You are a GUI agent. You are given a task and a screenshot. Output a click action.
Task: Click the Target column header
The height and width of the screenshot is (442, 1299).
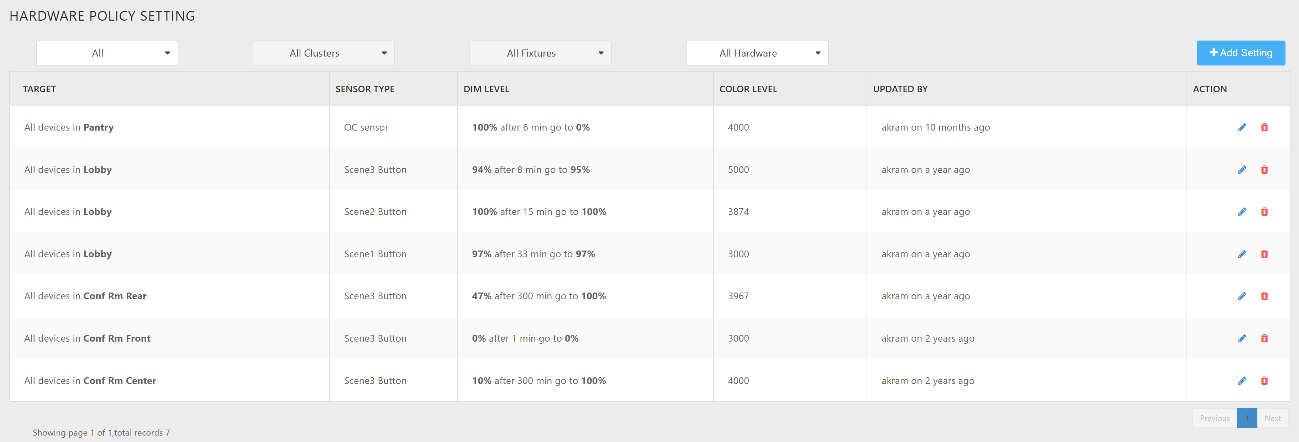tap(40, 89)
